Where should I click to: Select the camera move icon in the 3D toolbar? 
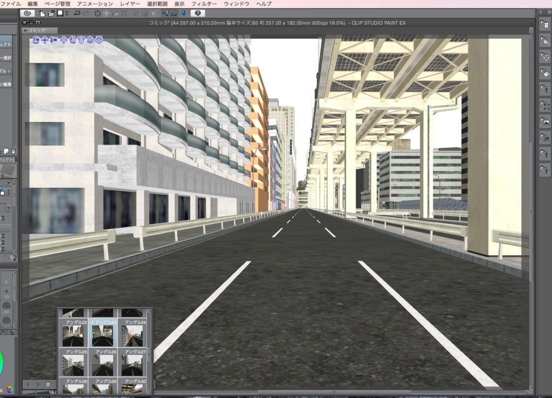click(45, 40)
